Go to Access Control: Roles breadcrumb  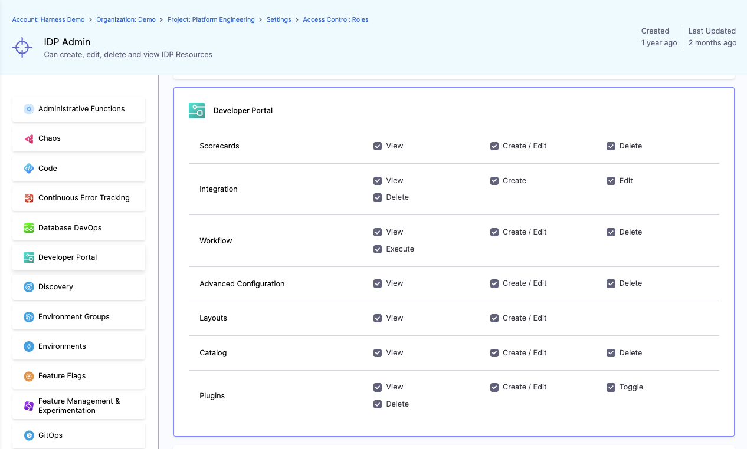click(x=336, y=19)
